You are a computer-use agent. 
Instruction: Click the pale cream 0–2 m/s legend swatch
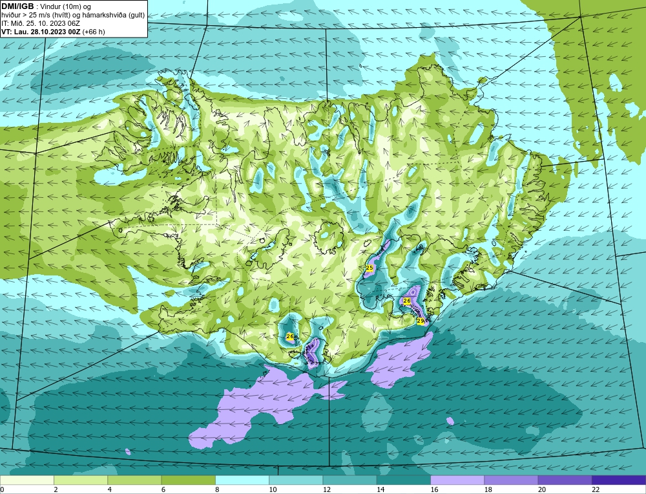click(26, 480)
